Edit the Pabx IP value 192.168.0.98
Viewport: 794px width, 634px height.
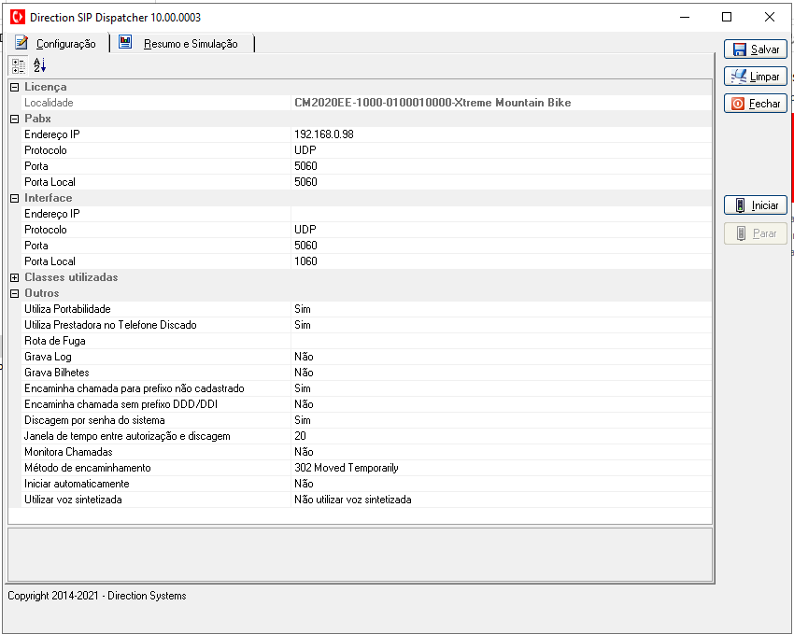[502, 134]
